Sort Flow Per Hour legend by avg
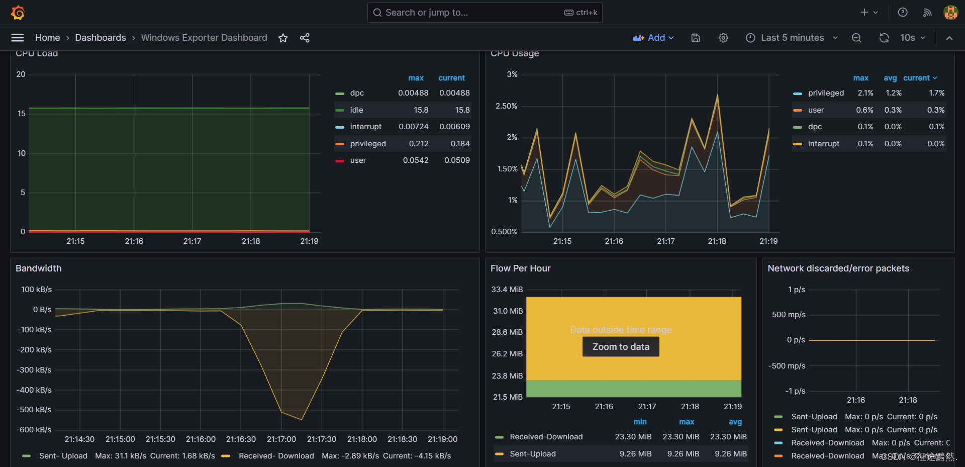This screenshot has height=467, width=965. [735, 422]
